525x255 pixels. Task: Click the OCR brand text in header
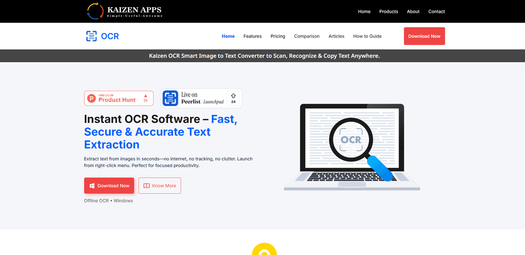(x=110, y=36)
